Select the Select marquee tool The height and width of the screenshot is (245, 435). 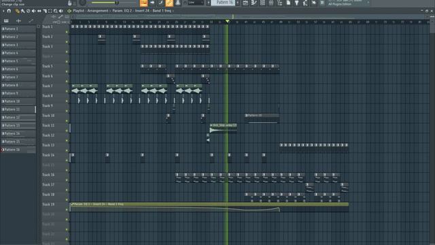(50, 11)
